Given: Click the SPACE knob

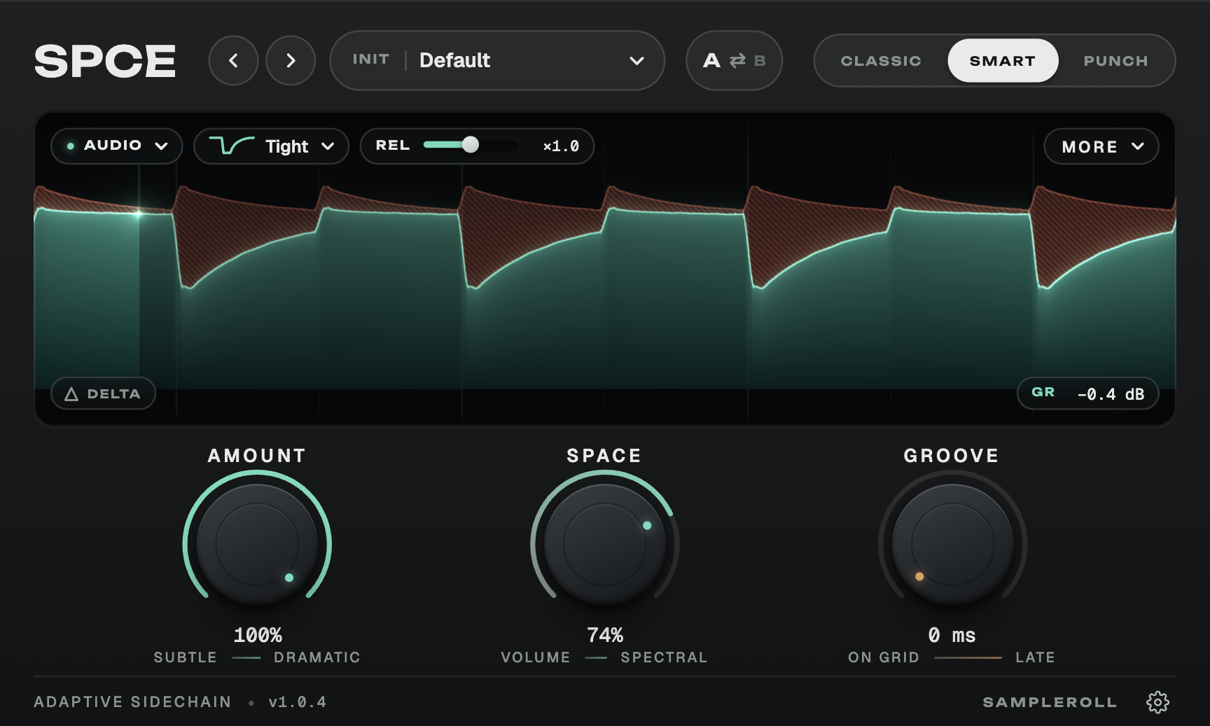Looking at the screenshot, I should click(x=605, y=544).
